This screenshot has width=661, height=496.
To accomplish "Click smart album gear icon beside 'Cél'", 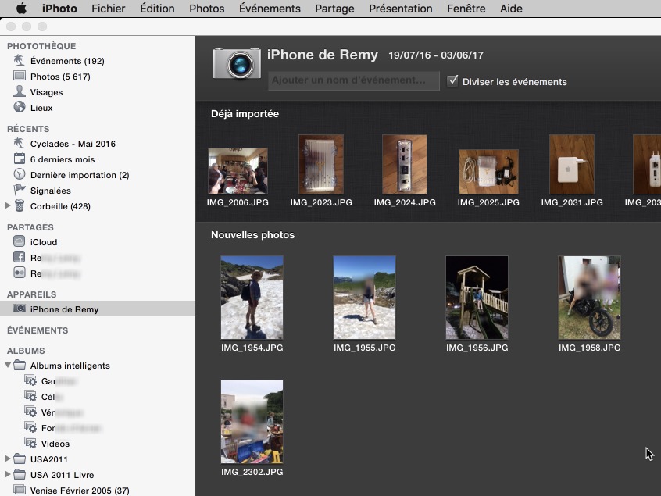I will tap(30, 396).
